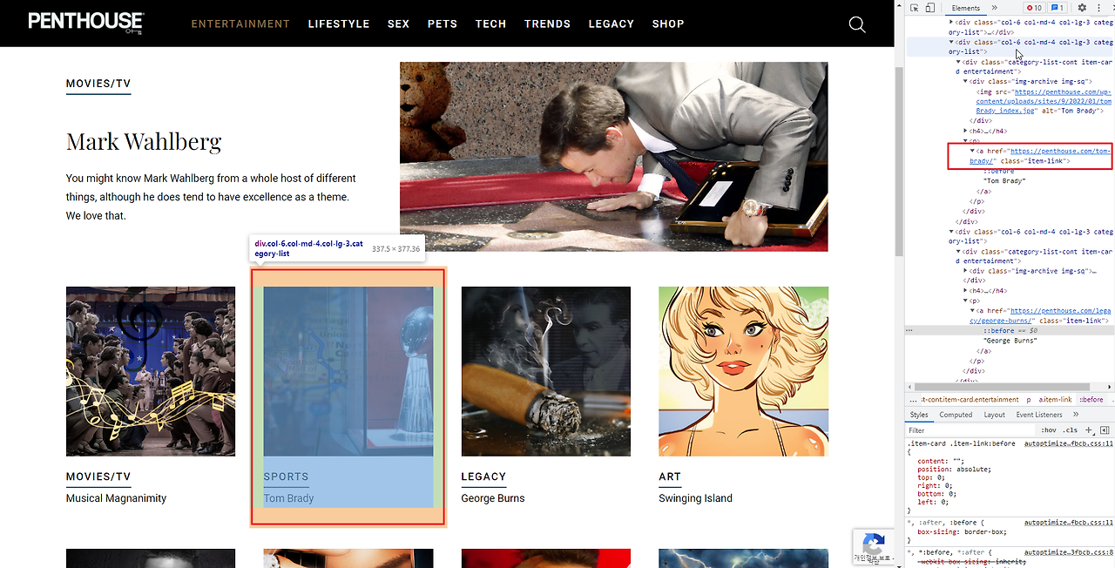1115x568 pixels.
Task: Open the LEGACY category label above George Burns
Action: (483, 477)
